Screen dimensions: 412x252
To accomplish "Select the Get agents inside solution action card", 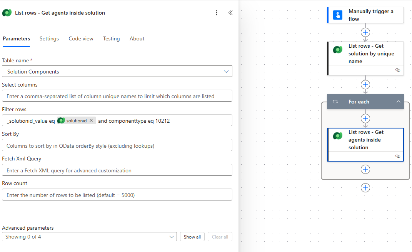I will coord(365,145).
